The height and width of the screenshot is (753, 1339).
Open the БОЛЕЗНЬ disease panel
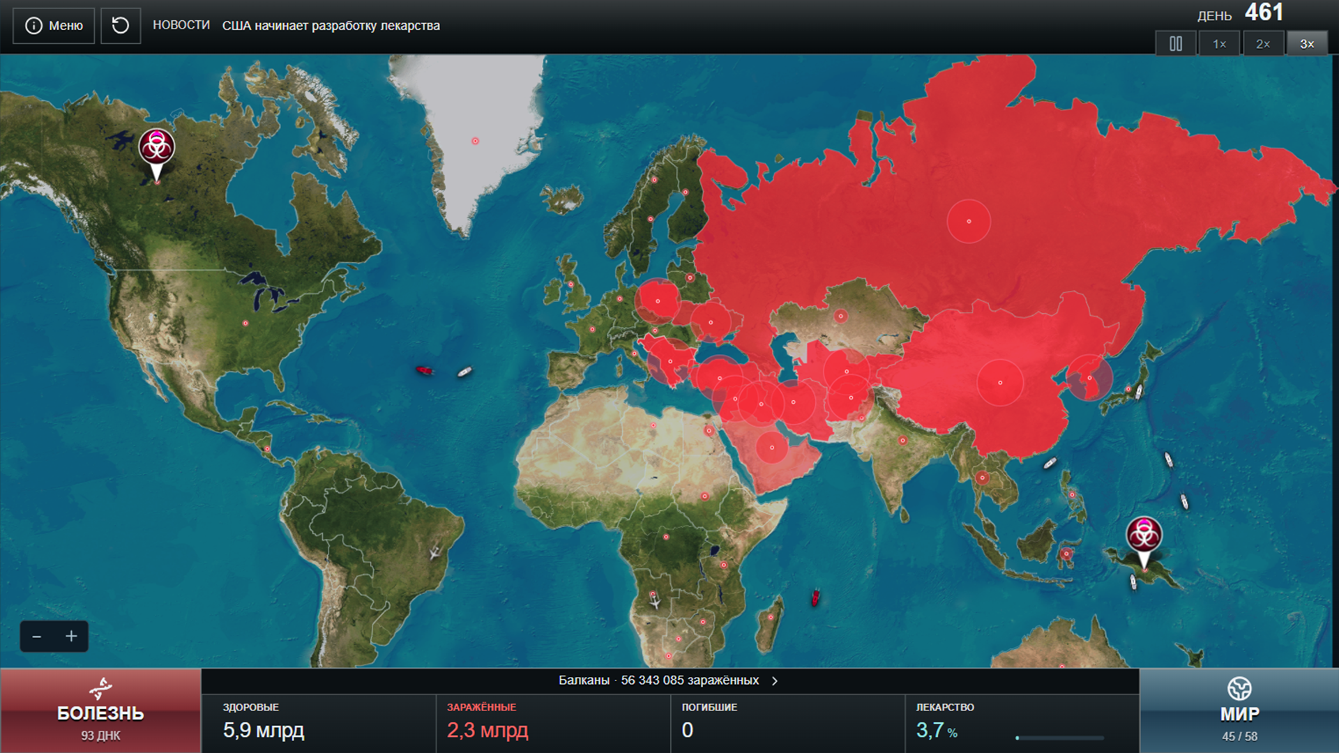click(100, 710)
